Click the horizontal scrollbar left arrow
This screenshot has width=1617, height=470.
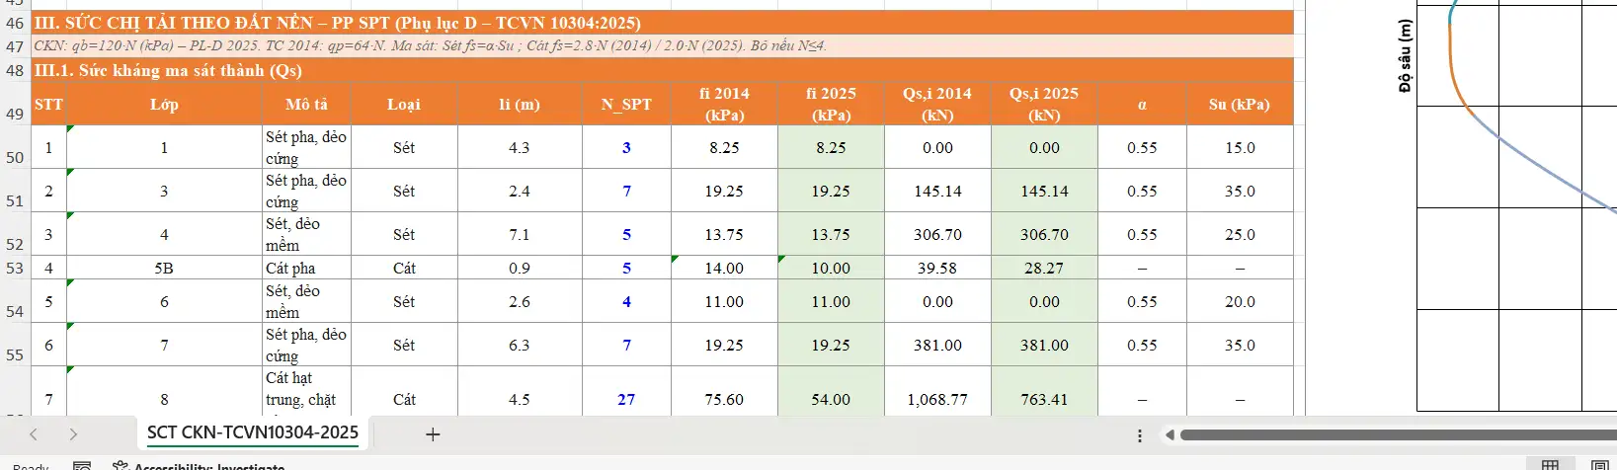(x=1170, y=434)
